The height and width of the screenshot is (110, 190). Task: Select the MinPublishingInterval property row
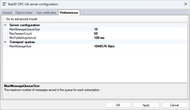coord(23,38)
